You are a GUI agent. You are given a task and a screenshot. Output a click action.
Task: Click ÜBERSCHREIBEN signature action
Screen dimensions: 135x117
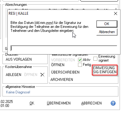click(65, 72)
